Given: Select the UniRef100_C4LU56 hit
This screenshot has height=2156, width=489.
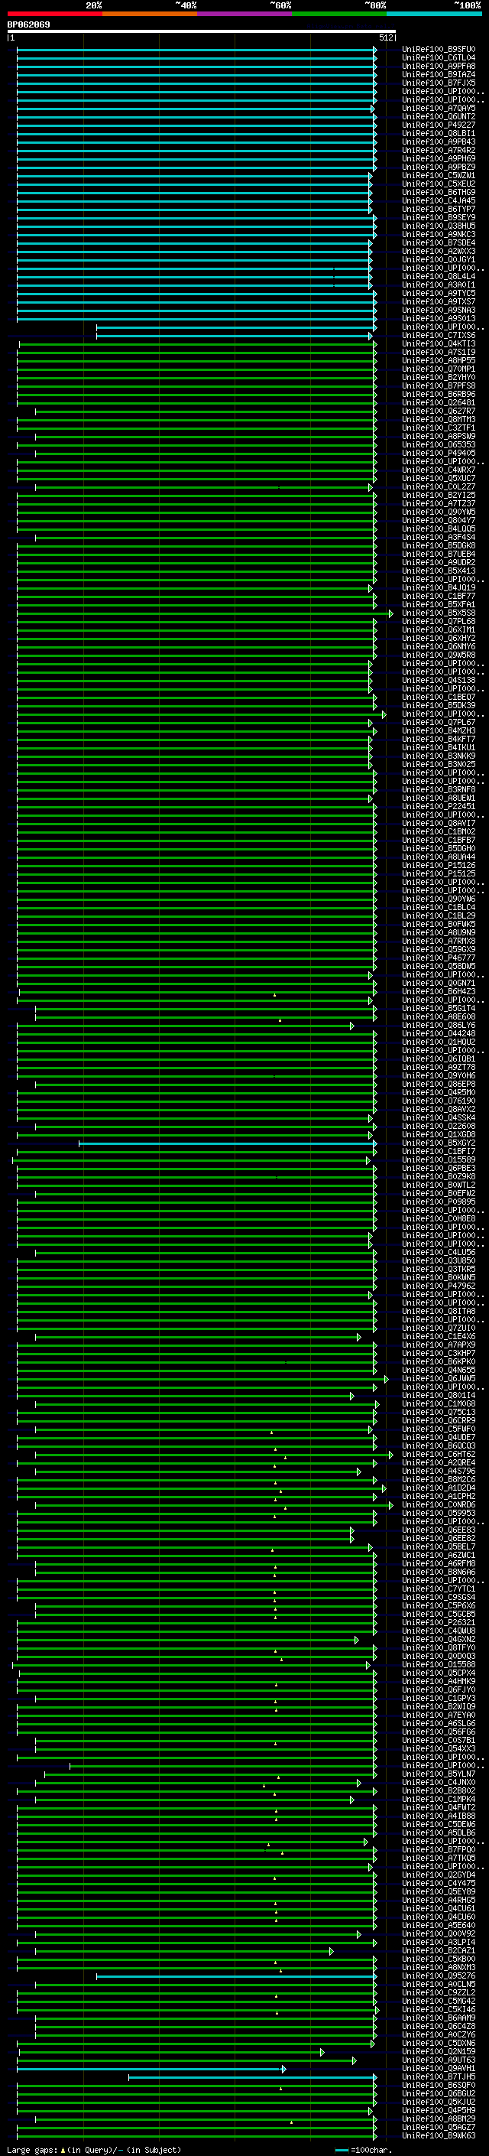Looking at the screenshot, I should coord(438,1252).
